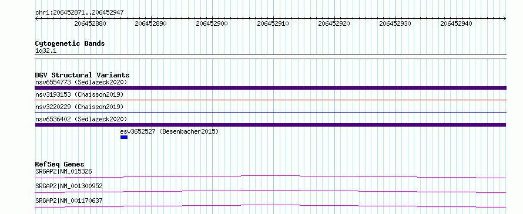Click the small blue esv3652527 variant block
The height and width of the screenshot is (214, 523).
click(124, 137)
